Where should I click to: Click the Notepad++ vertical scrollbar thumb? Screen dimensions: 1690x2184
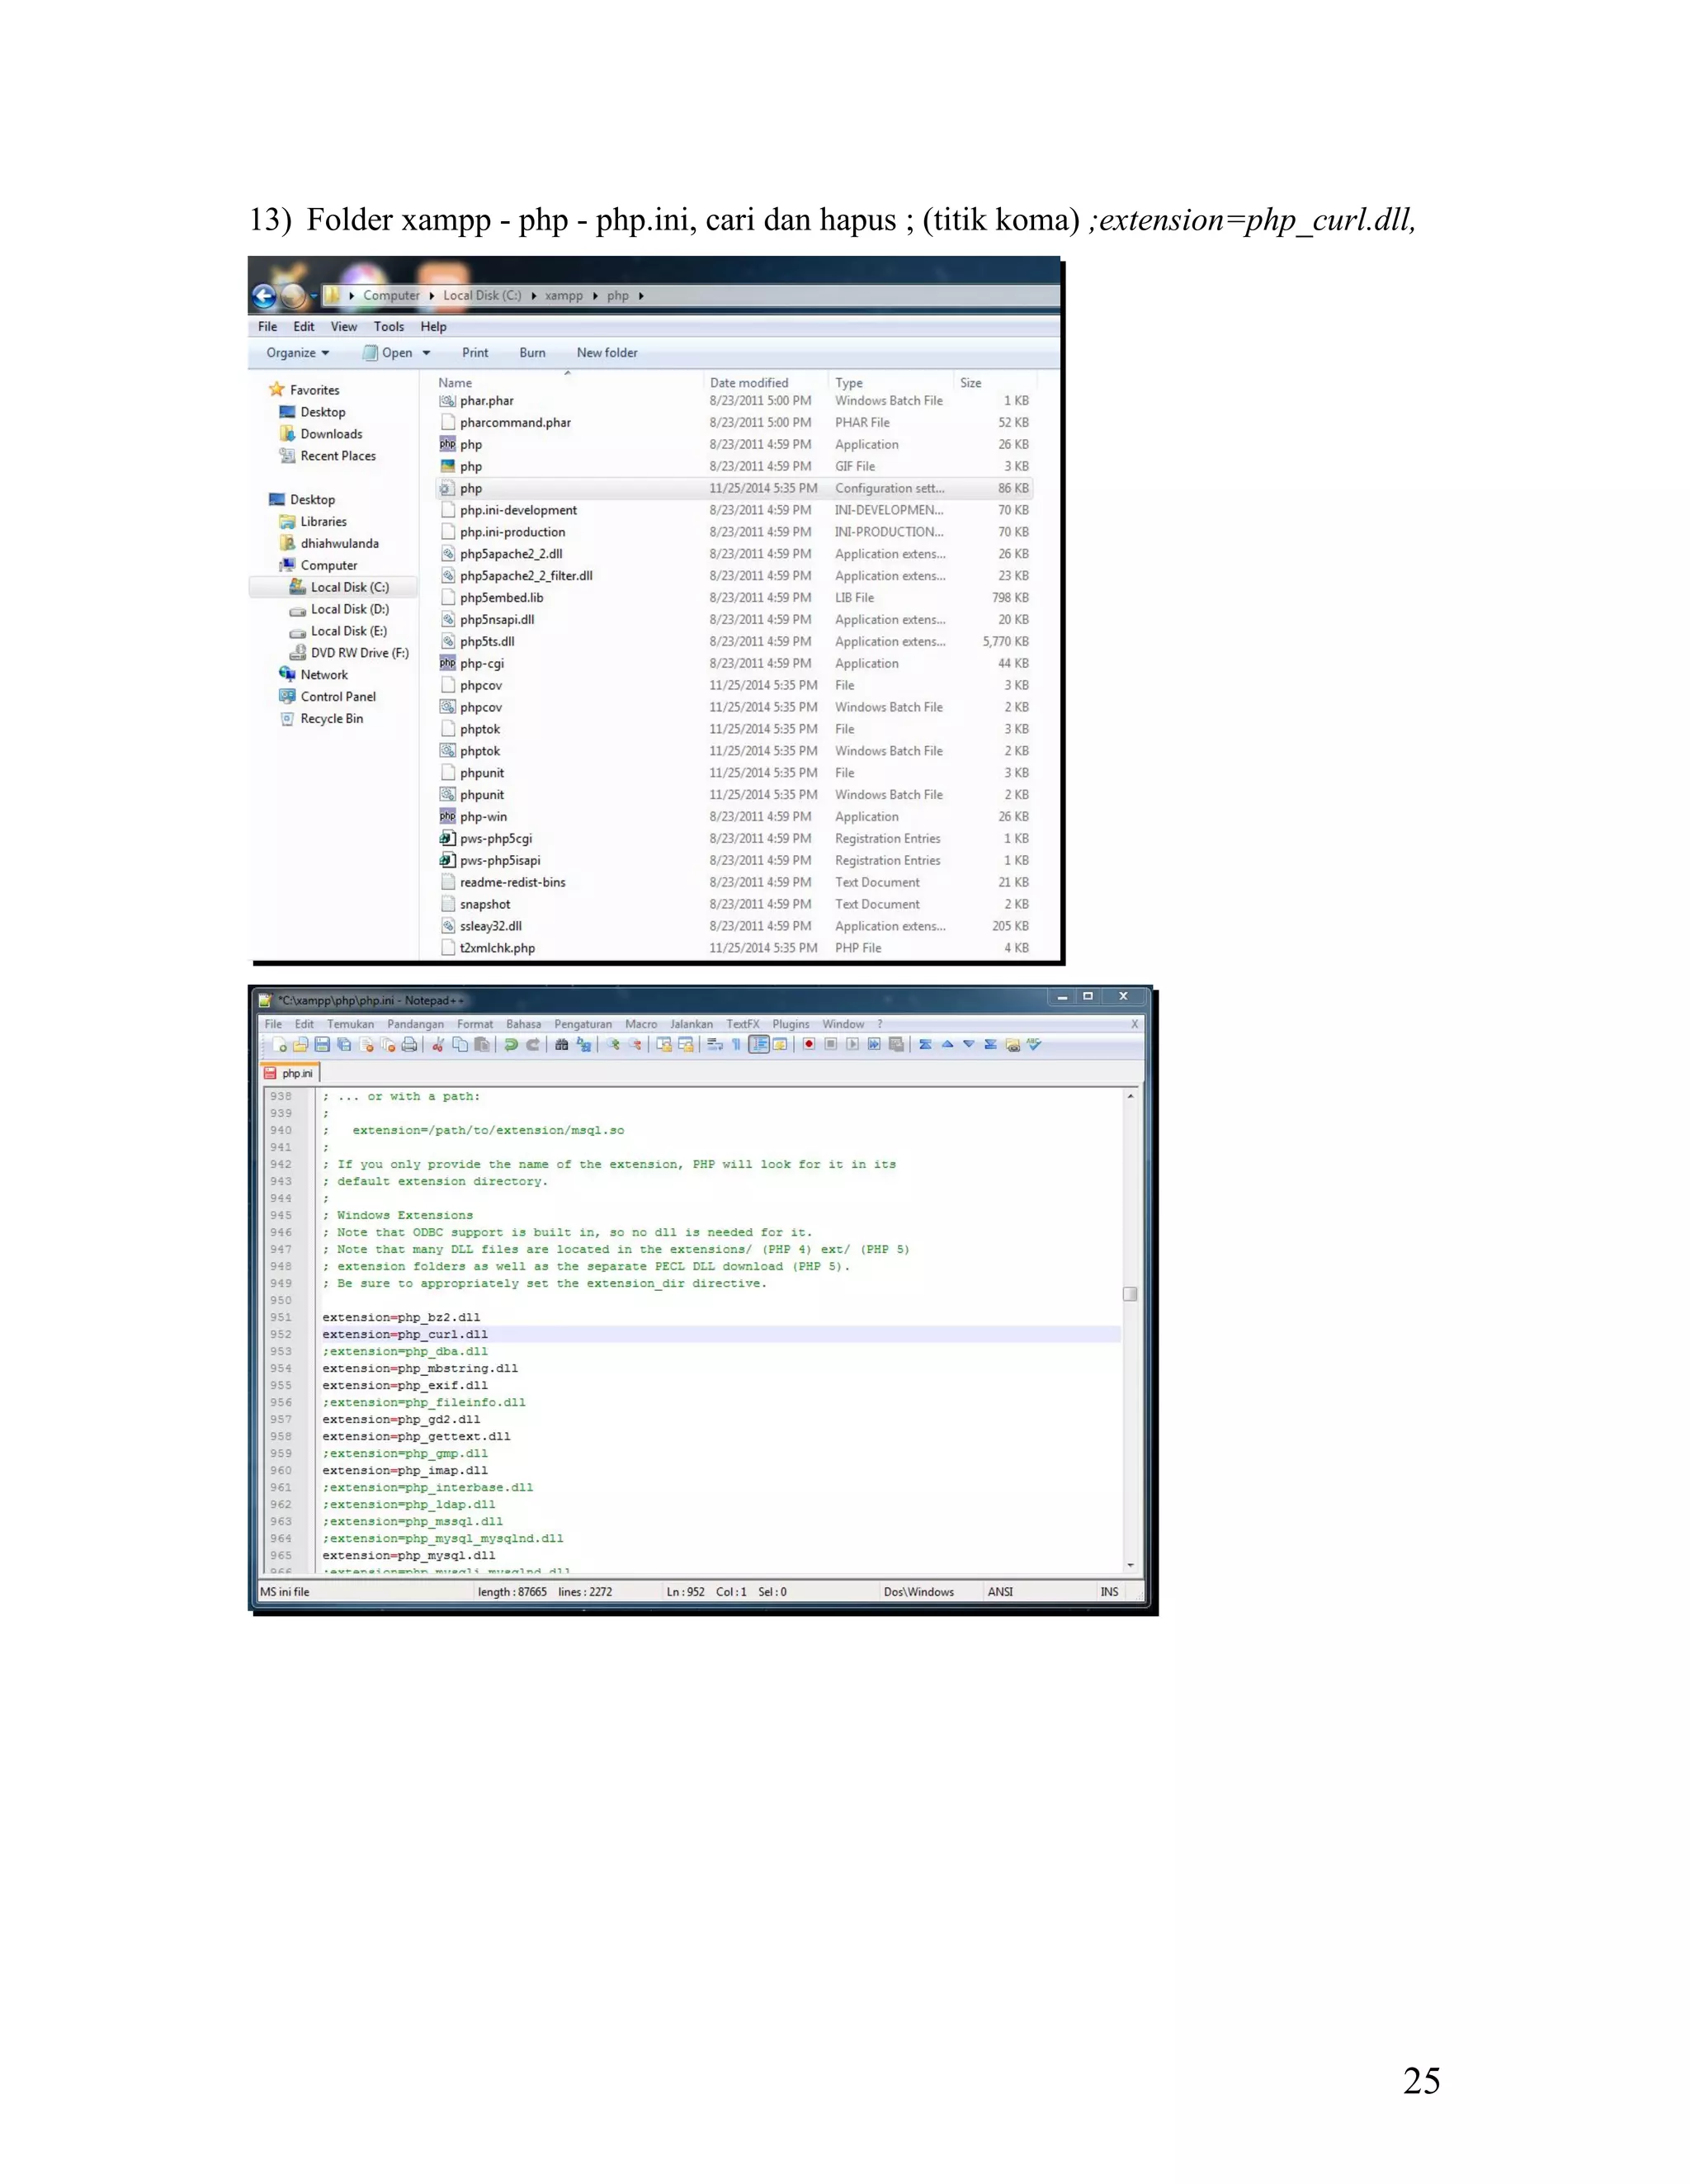coord(1131,1294)
